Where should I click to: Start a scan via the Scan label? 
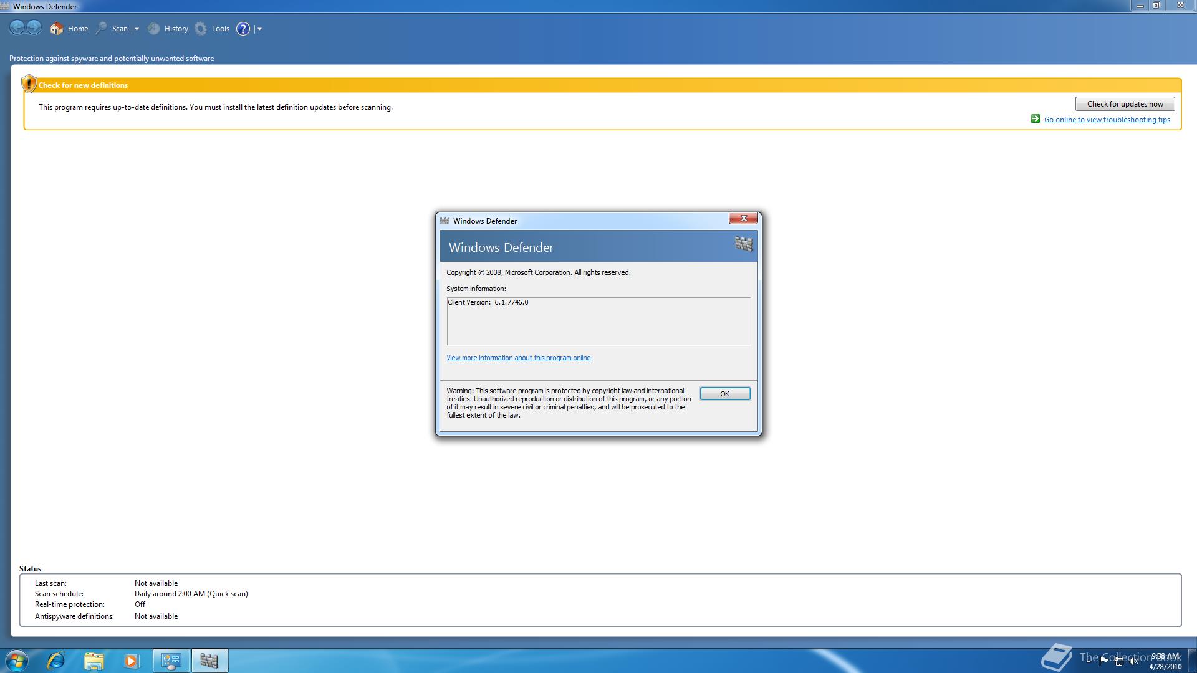click(120, 29)
